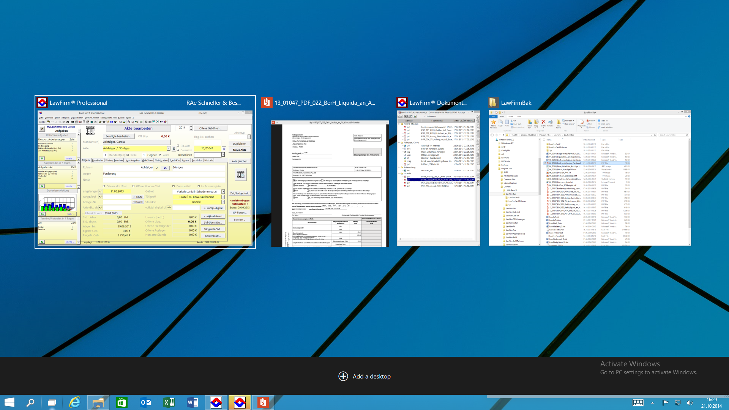Open the Windows Start menu
The width and height of the screenshot is (729, 410).
coord(9,402)
